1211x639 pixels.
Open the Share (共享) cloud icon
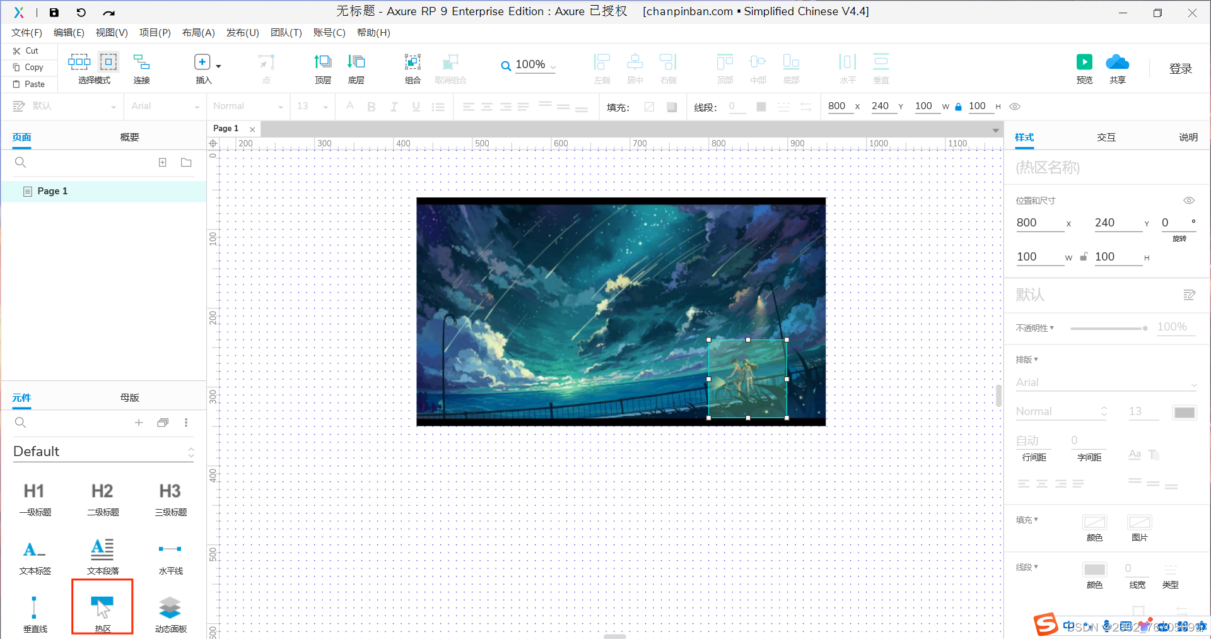click(x=1117, y=62)
